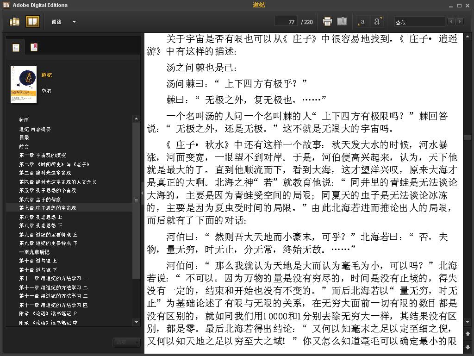Go to chapter 第一章 宇宙观的演变

(42, 155)
